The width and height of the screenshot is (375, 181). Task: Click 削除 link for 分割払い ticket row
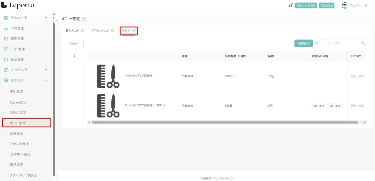click(x=361, y=106)
